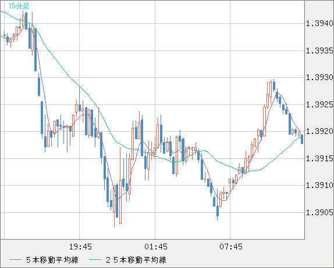Click the 1.3920 price axis label

(319, 131)
